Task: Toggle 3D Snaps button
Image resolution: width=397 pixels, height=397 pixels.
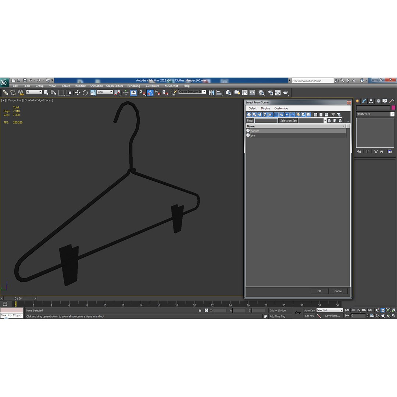Action: pyautogui.click(x=142, y=93)
